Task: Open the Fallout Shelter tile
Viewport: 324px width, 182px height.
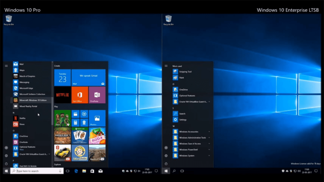Action: (80, 153)
